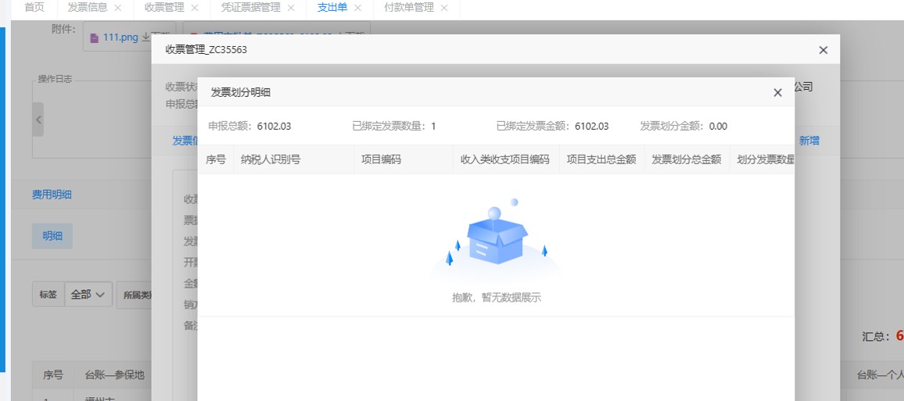
Task: Click the 新增 link in 收票管理 dialog
Action: (809, 141)
